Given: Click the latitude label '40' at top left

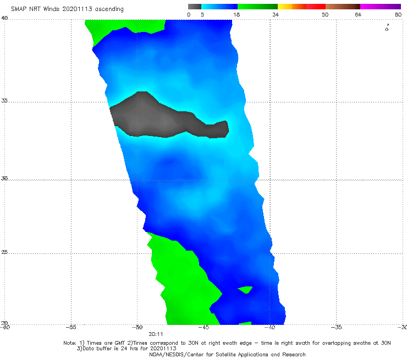Looking at the screenshot, I should click(4, 18).
